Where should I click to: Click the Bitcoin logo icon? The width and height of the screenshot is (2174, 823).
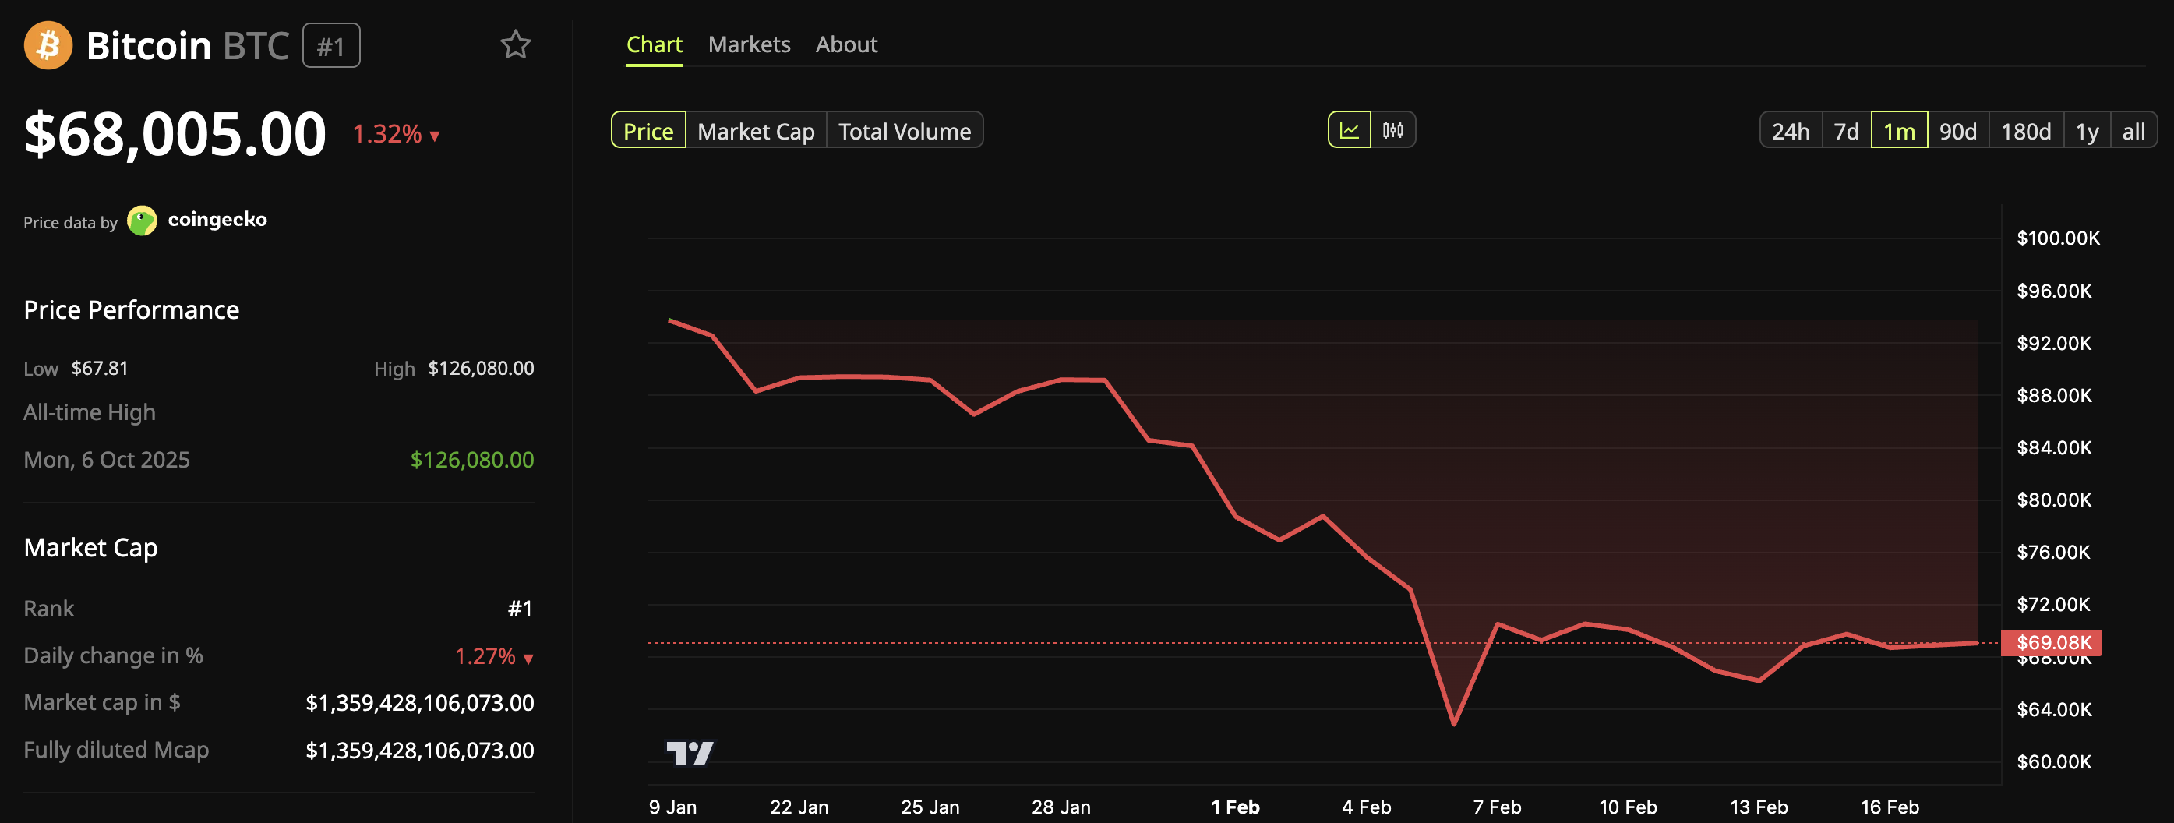[48, 45]
